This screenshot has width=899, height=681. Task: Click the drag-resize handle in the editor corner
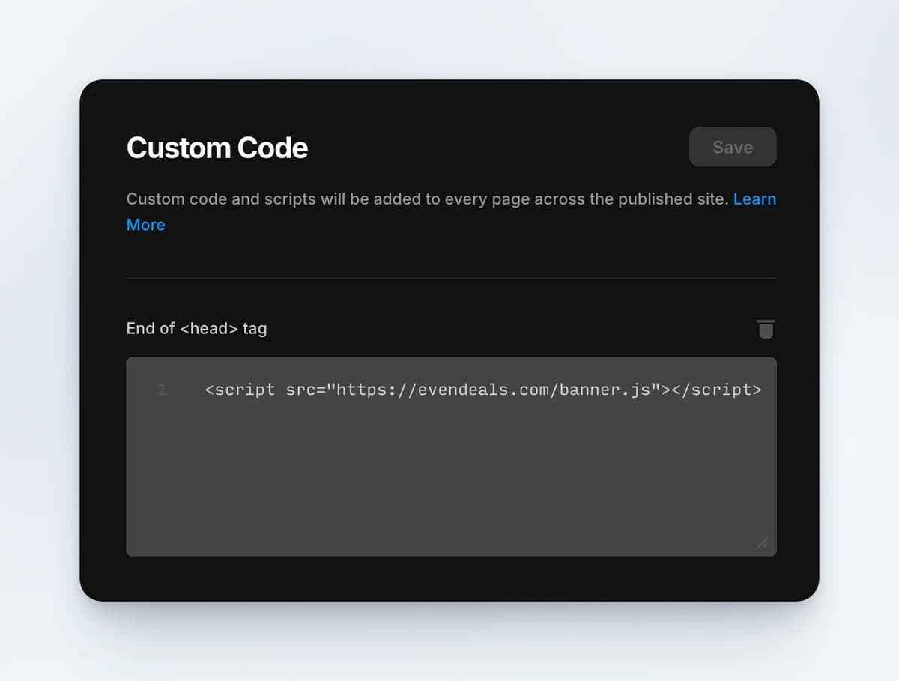[763, 542]
